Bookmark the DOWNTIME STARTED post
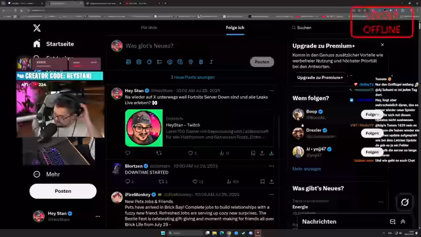The width and height of the screenshot is (421, 237). (x=262, y=182)
